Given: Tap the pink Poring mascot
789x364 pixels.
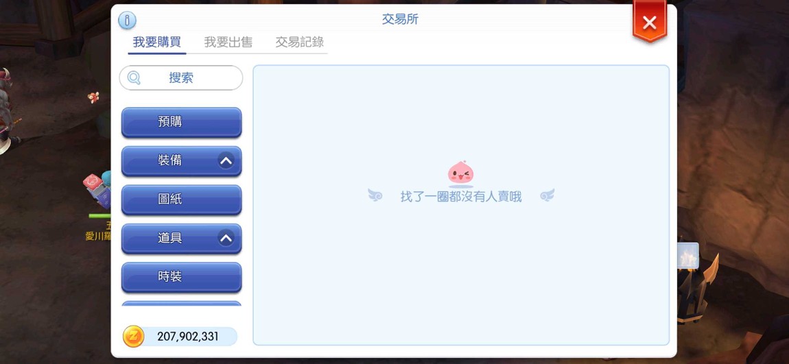Looking at the screenshot, I should pos(460,173).
